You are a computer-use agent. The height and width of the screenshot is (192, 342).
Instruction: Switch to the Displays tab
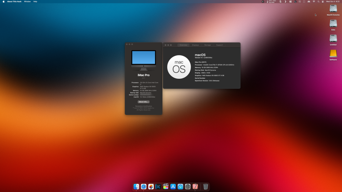tap(195, 45)
